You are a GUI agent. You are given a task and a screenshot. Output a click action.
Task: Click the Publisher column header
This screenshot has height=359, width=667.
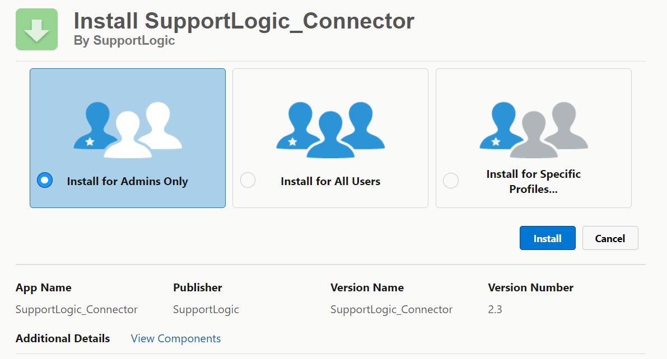197,287
